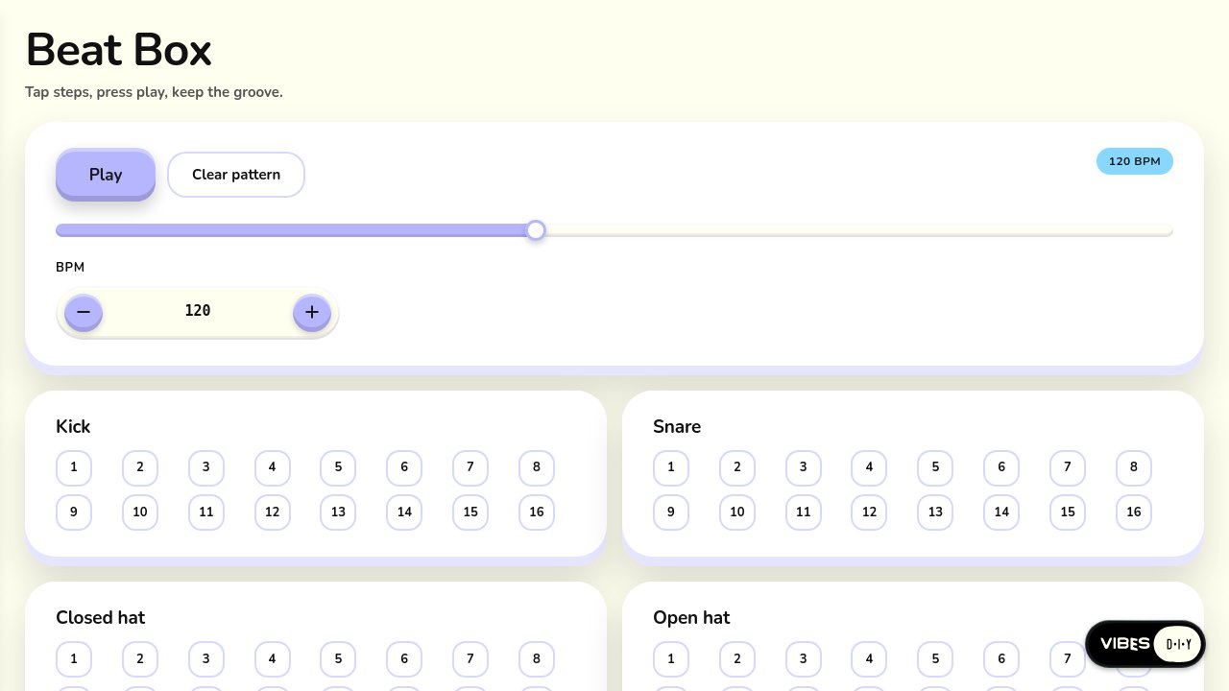
Task: Activate Snare step 10
Action: click(x=737, y=512)
